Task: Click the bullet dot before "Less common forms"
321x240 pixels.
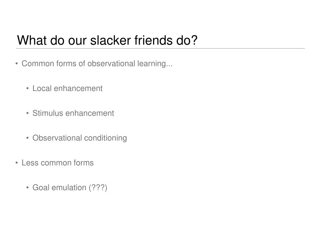Action: pyautogui.click(x=17, y=163)
